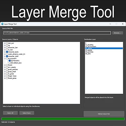
Task: Select the highlighted 03_plants destination layer
Action: pos(104,48)
